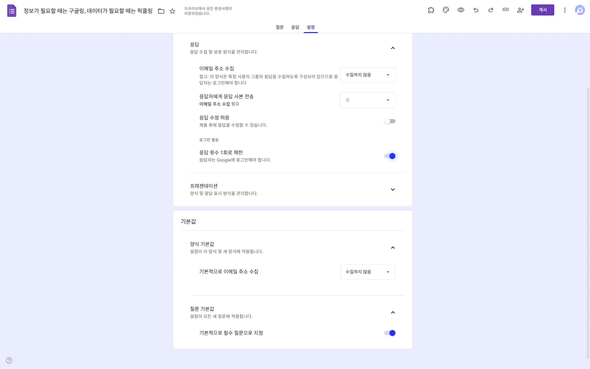Viewport: 590px width, 369px height.
Task: Open the theme color palette
Action: click(446, 10)
